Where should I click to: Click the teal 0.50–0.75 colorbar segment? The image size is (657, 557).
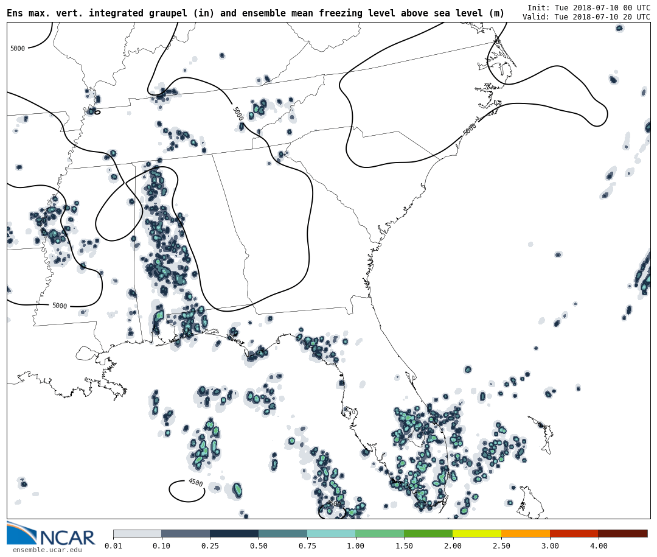[x=283, y=533]
